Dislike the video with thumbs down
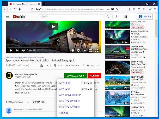The height and width of the screenshot is (119, 159). pos(58,66)
